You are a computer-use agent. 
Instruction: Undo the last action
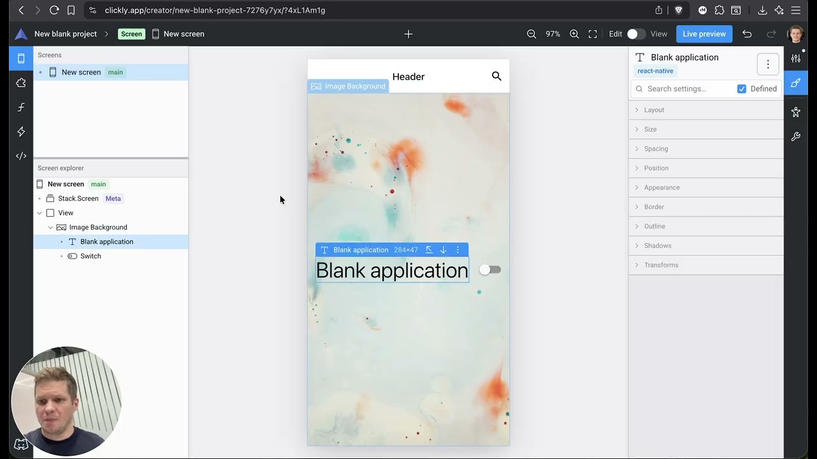(747, 34)
